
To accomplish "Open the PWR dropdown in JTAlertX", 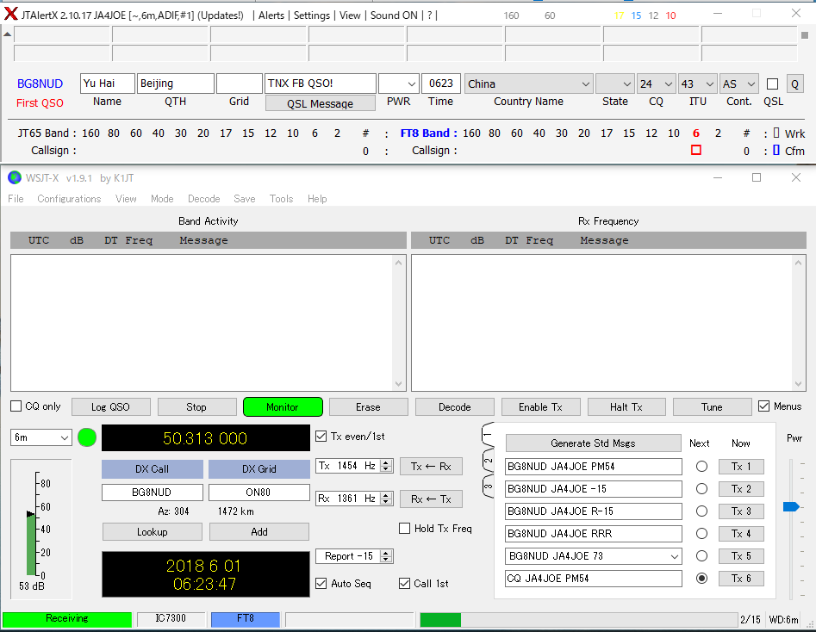I will [x=399, y=84].
